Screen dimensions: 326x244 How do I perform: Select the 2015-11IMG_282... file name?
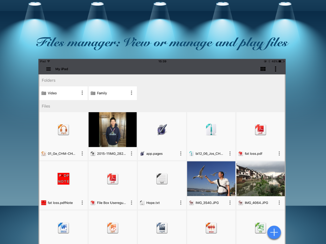(x=111, y=154)
